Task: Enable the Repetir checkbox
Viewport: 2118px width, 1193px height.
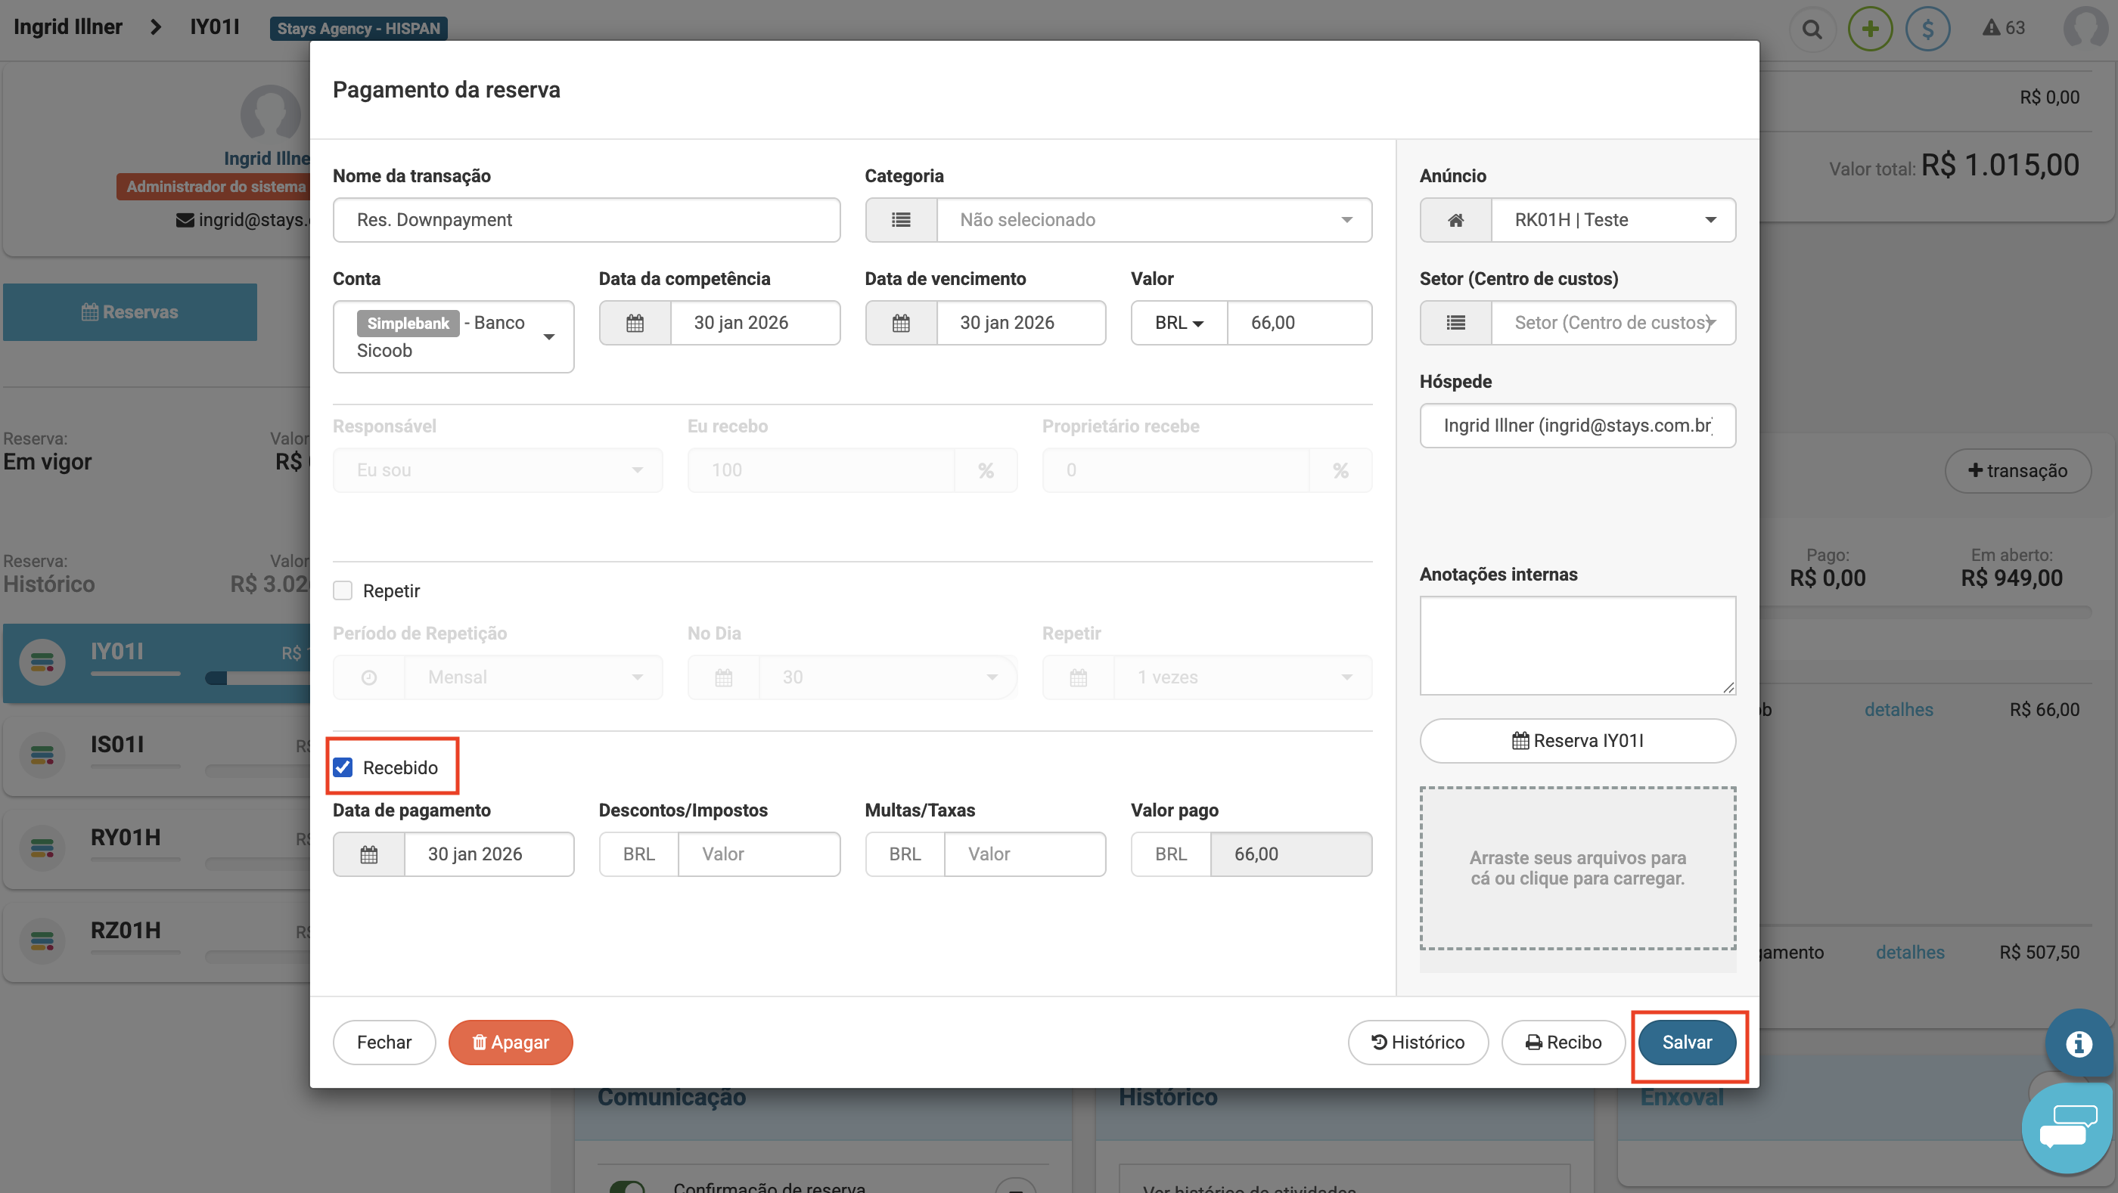Action: [343, 590]
